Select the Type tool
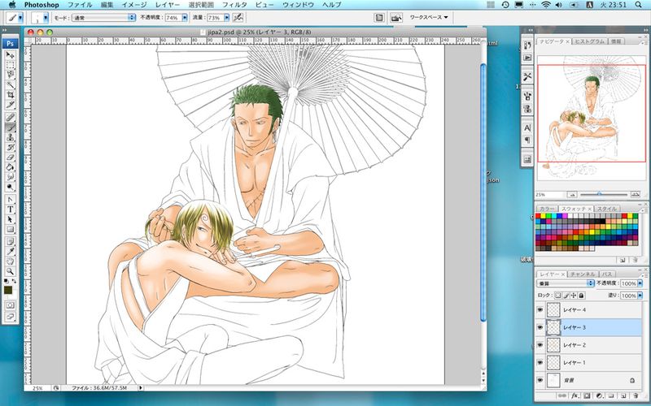This screenshot has width=651, height=406. [10, 209]
